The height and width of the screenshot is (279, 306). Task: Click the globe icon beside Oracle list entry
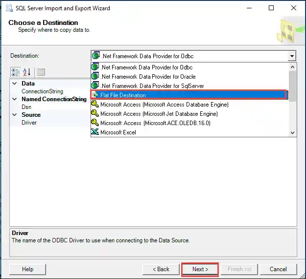(95, 76)
